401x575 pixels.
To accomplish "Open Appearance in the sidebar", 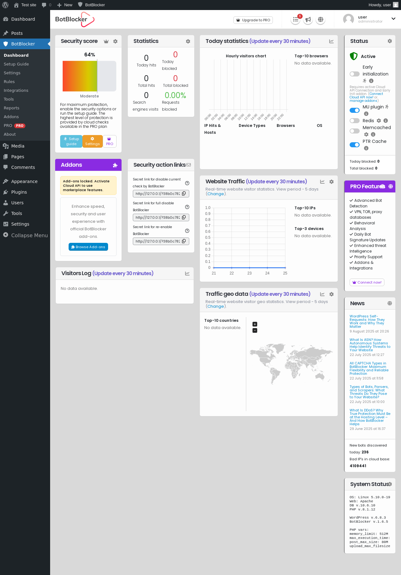I will point(24,181).
